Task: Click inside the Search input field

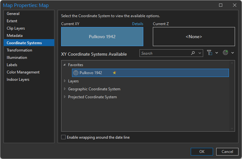Action: 164,53
